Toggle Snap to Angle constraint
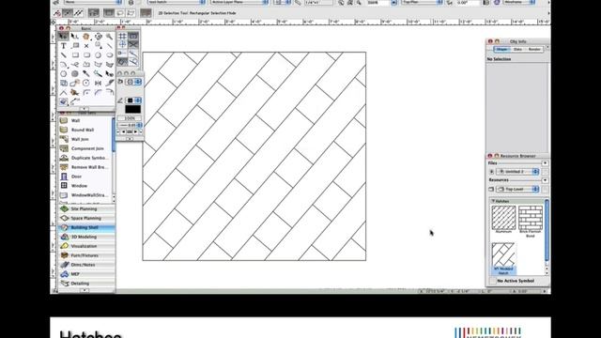 coord(122,44)
